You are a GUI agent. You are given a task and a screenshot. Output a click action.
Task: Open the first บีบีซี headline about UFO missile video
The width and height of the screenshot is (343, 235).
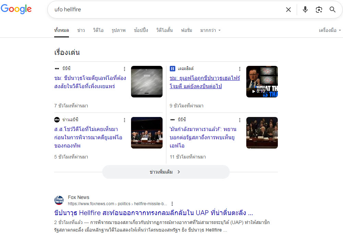90,82
